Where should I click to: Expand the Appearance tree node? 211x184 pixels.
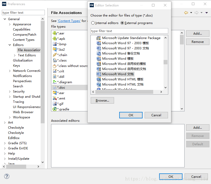tap(10, 24)
